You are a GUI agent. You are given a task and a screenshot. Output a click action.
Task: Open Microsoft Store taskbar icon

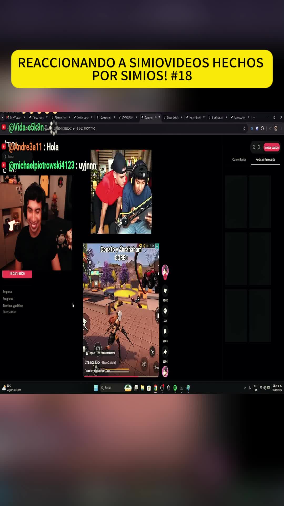[x=149, y=388]
